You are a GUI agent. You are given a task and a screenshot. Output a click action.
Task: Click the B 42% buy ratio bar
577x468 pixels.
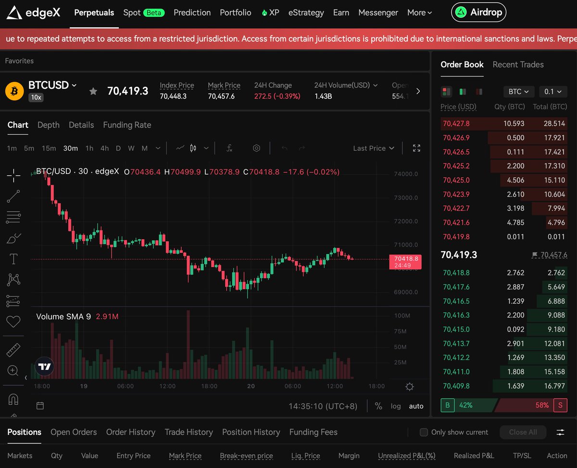coord(469,405)
